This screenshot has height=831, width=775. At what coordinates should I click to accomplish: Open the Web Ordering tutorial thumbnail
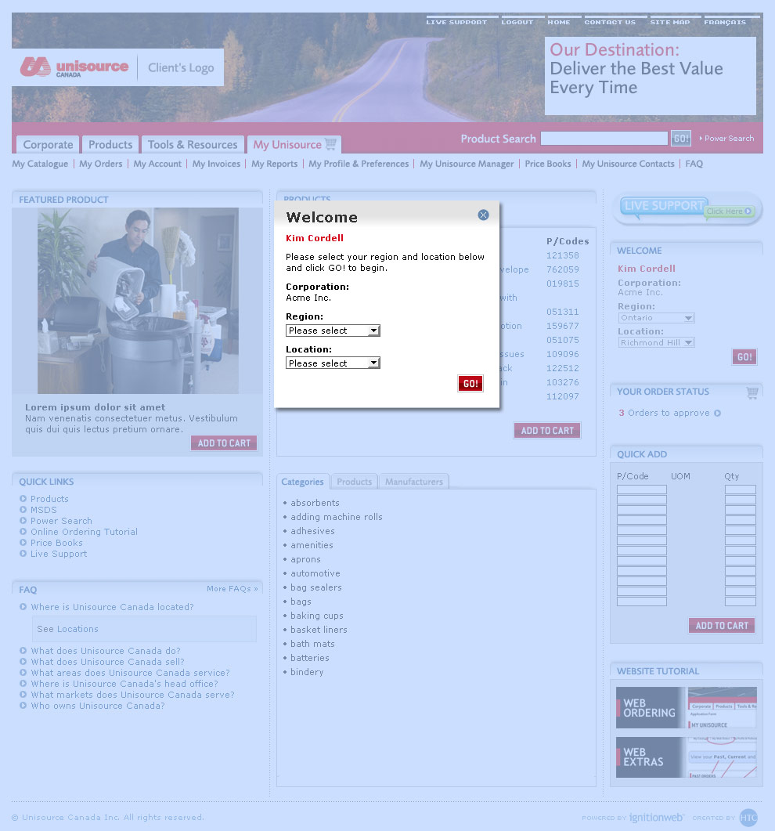[x=686, y=708]
